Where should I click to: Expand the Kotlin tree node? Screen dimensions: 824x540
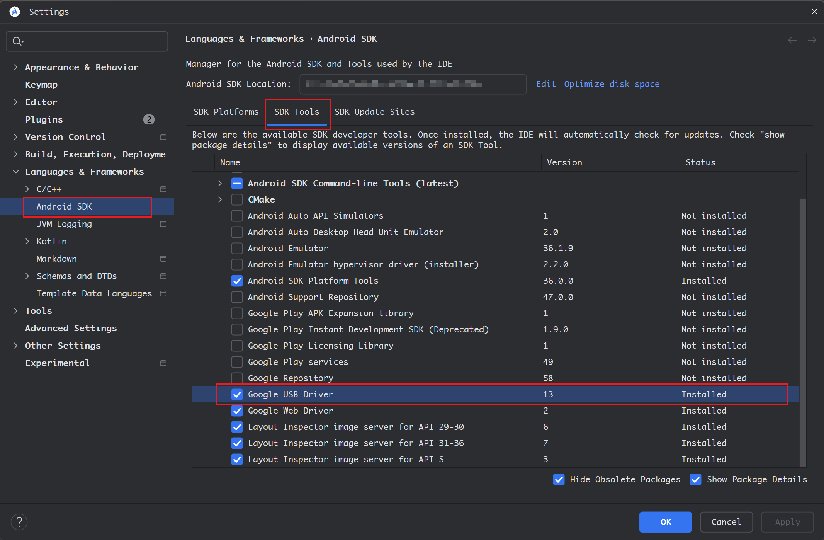point(27,241)
